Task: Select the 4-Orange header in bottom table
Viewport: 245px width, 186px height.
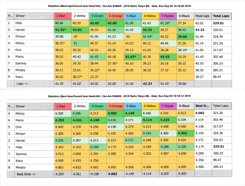Action: tap(115, 106)
